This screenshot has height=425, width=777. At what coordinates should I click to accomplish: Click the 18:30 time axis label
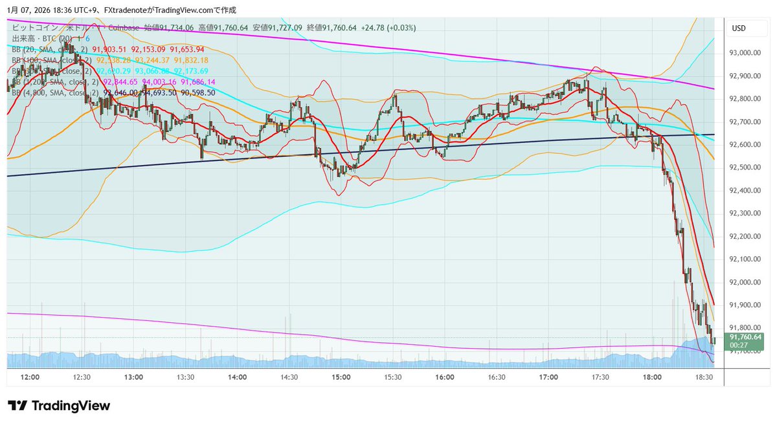tap(704, 377)
